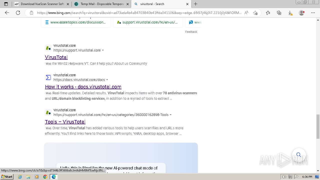This screenshot has height=180, width=320.
Task: Open the Tools – VirusTotal result
Action: click(x=65, y=122)
